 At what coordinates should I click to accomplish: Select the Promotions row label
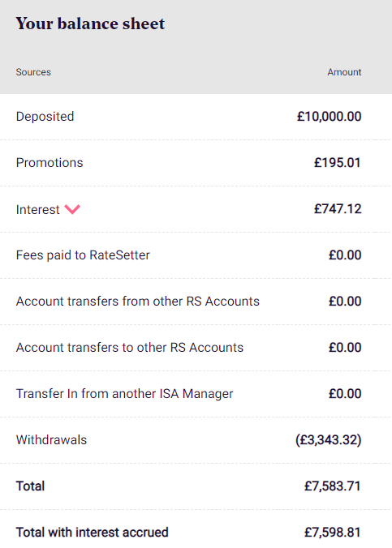coord(50,162)
